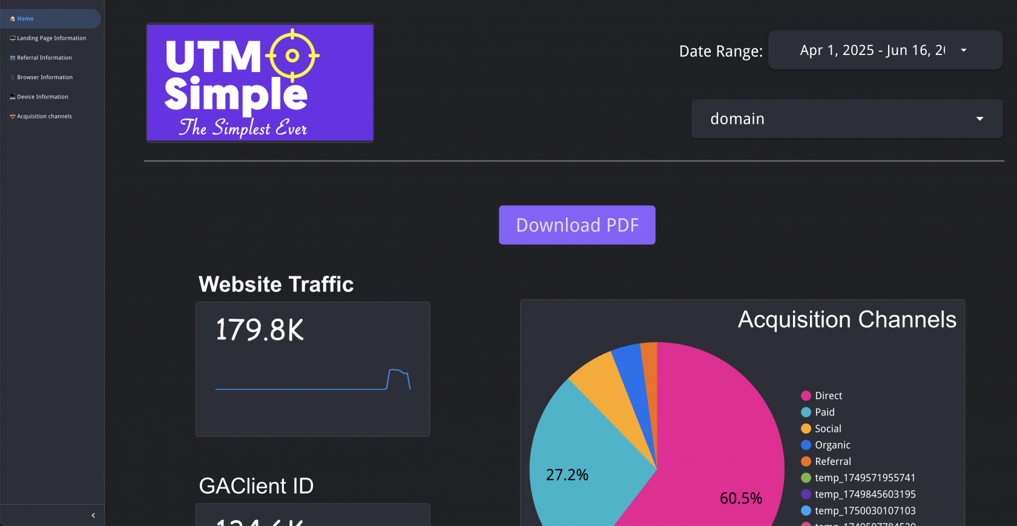Viewport: 1017px width, 526px height.
Task: Click the Referral legend label
Action: tap(833, 461)
